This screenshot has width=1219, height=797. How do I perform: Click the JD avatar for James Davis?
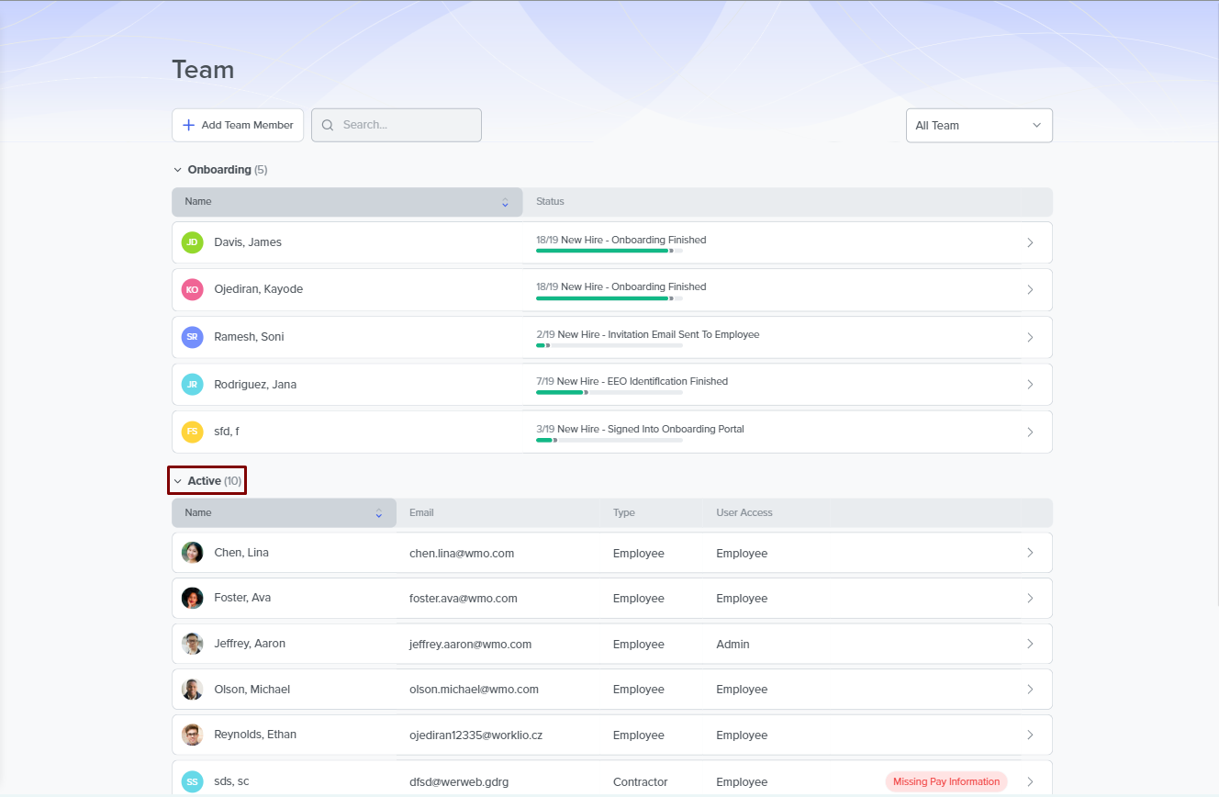pos(192,242)
